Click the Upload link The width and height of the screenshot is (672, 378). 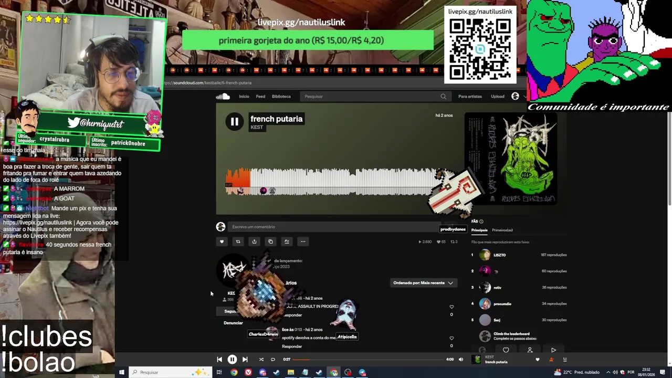[497, 97]
